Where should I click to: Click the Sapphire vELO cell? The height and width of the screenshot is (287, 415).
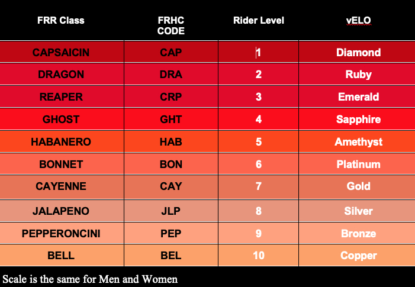click(358, 120)
